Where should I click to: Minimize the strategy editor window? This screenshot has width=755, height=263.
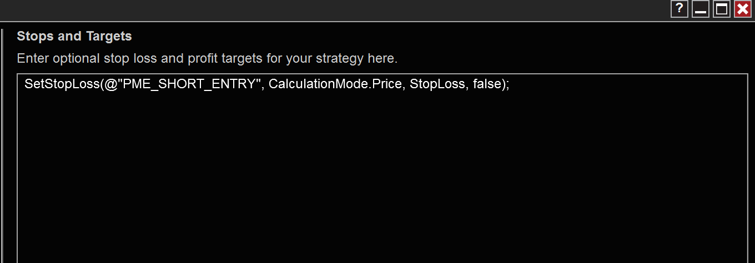(701, 9)
